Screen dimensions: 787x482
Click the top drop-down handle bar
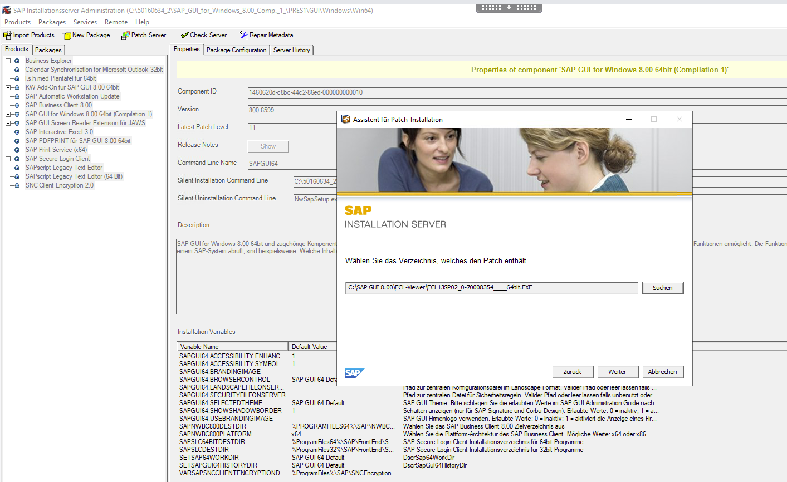509,8
